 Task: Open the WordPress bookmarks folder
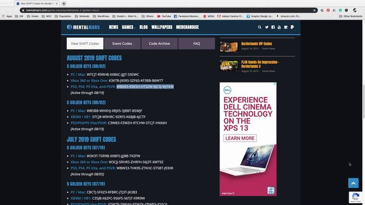101,17
